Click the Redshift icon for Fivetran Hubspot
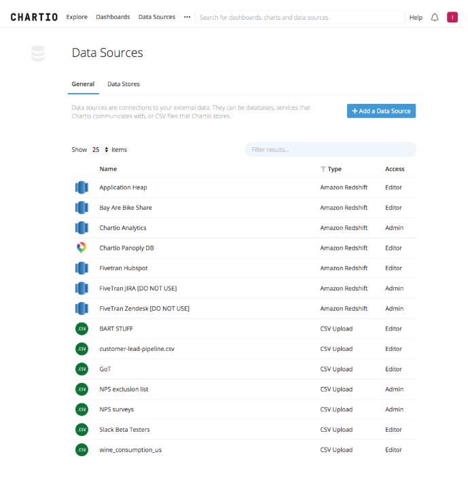 click(x=82, y=268)
